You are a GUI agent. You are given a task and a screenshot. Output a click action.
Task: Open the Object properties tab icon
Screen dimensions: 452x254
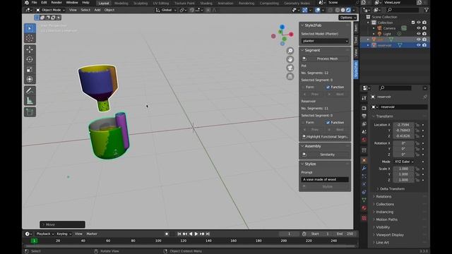[364, 160]
